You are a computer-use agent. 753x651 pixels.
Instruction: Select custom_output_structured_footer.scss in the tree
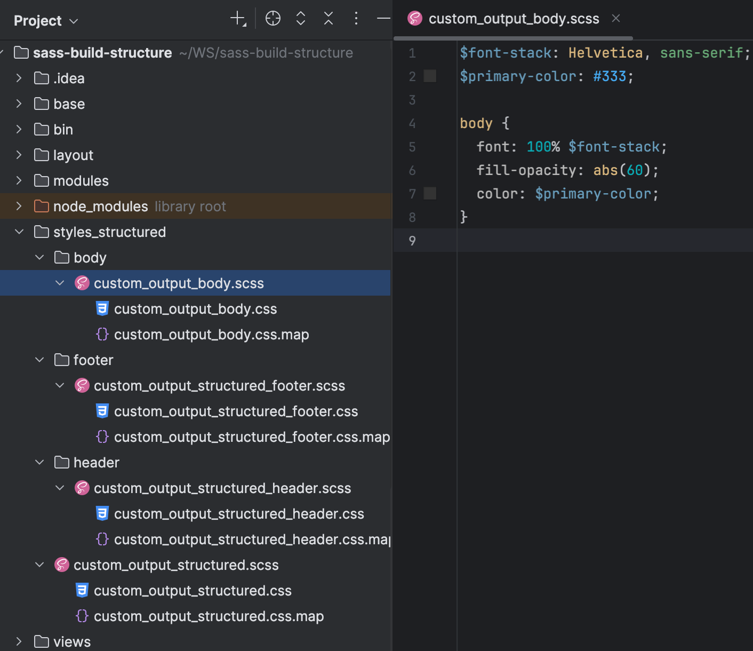[x=219, y=385]
